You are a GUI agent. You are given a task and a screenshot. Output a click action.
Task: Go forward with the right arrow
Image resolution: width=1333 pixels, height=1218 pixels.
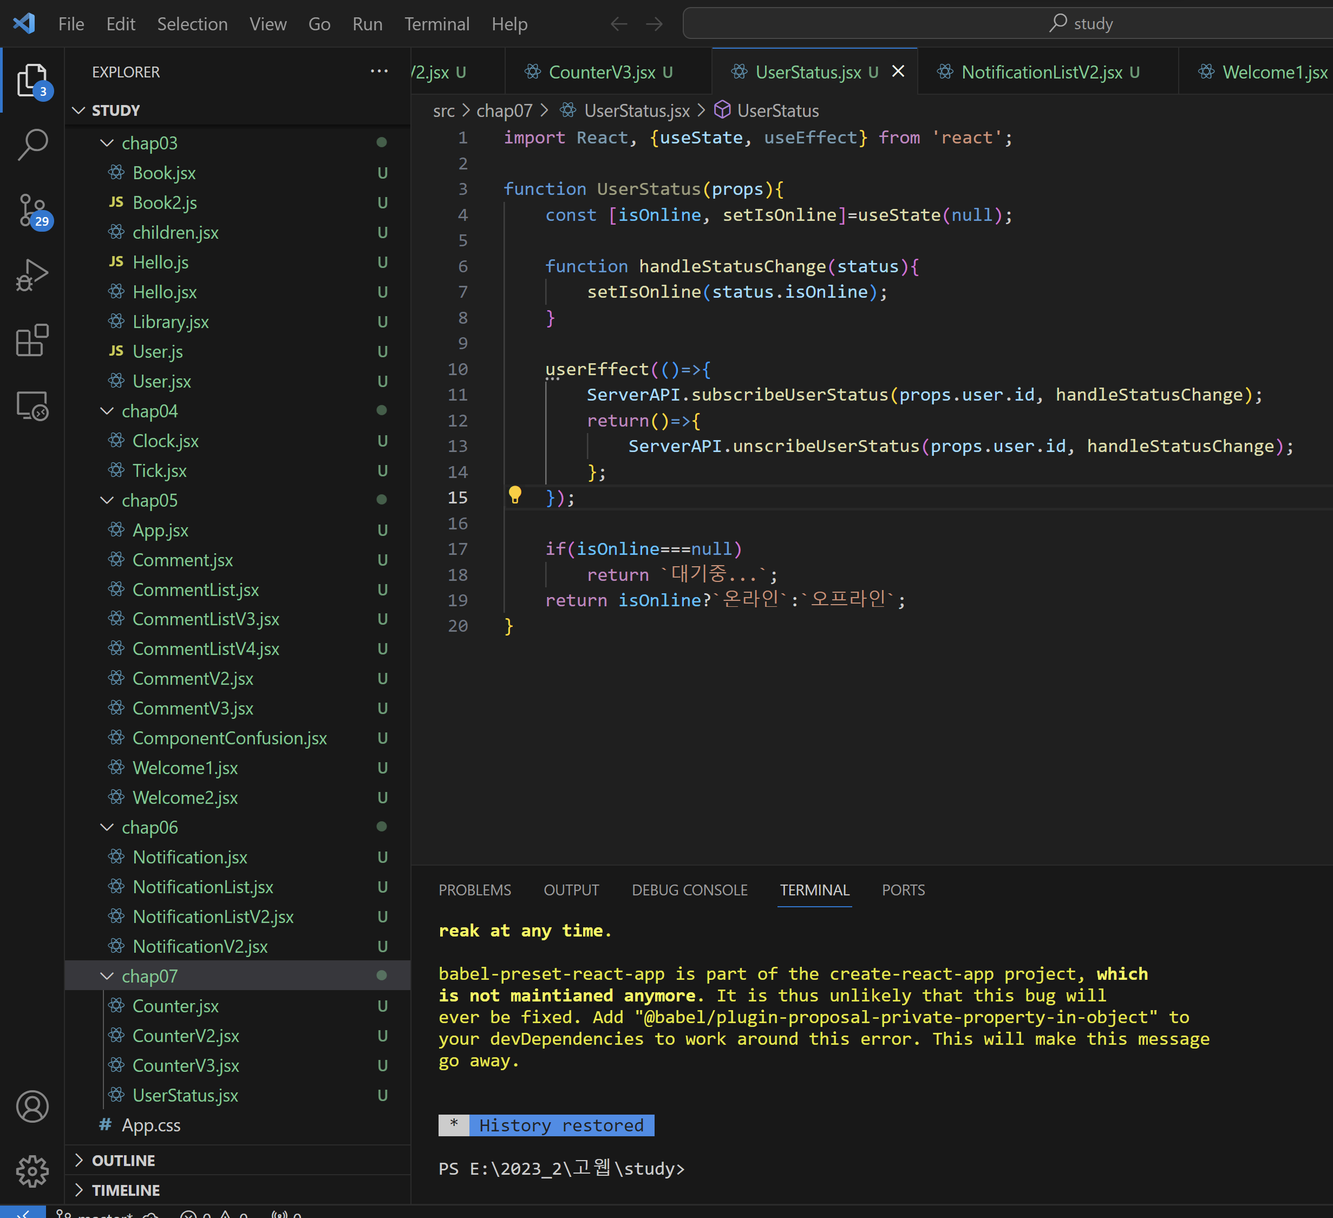click(x=655, y=24)
